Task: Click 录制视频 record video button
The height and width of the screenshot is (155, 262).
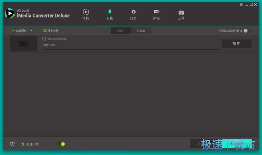Action: click(51, 31)
